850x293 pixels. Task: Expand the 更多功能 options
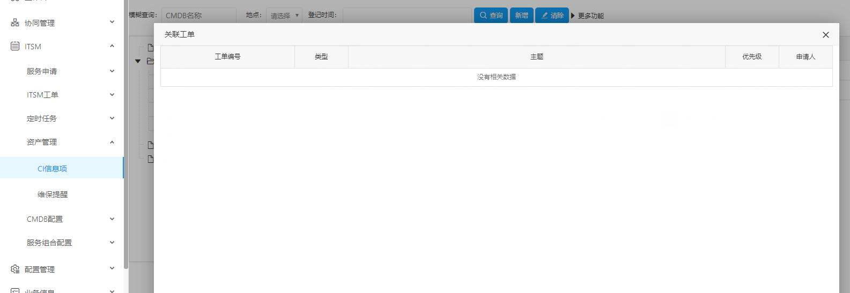(587, 16)
